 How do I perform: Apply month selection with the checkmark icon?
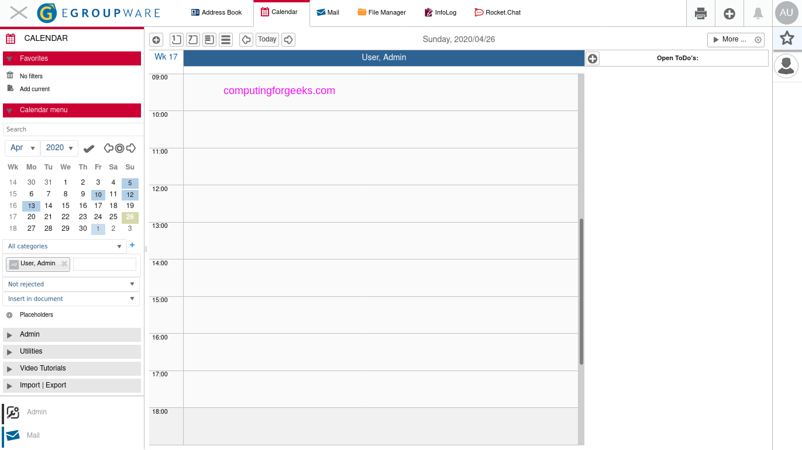[88, 148]
